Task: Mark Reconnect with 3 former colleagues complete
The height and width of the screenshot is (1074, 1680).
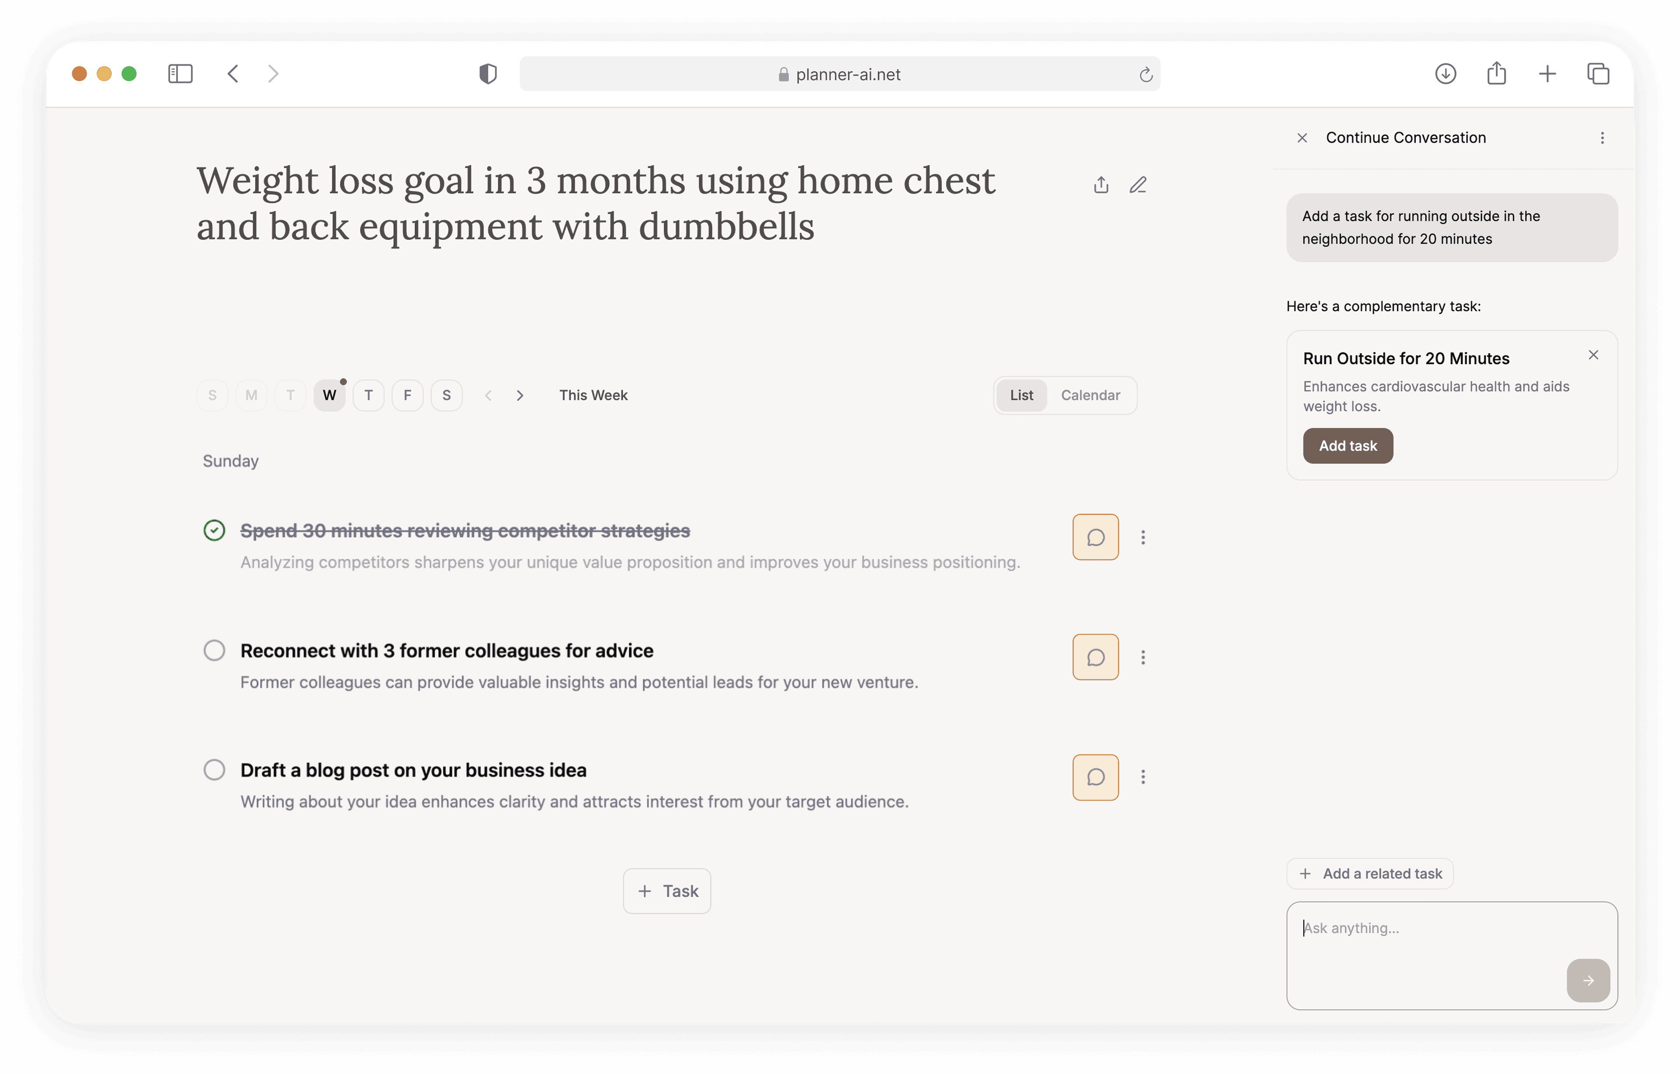Action: [x=214, y=650]
